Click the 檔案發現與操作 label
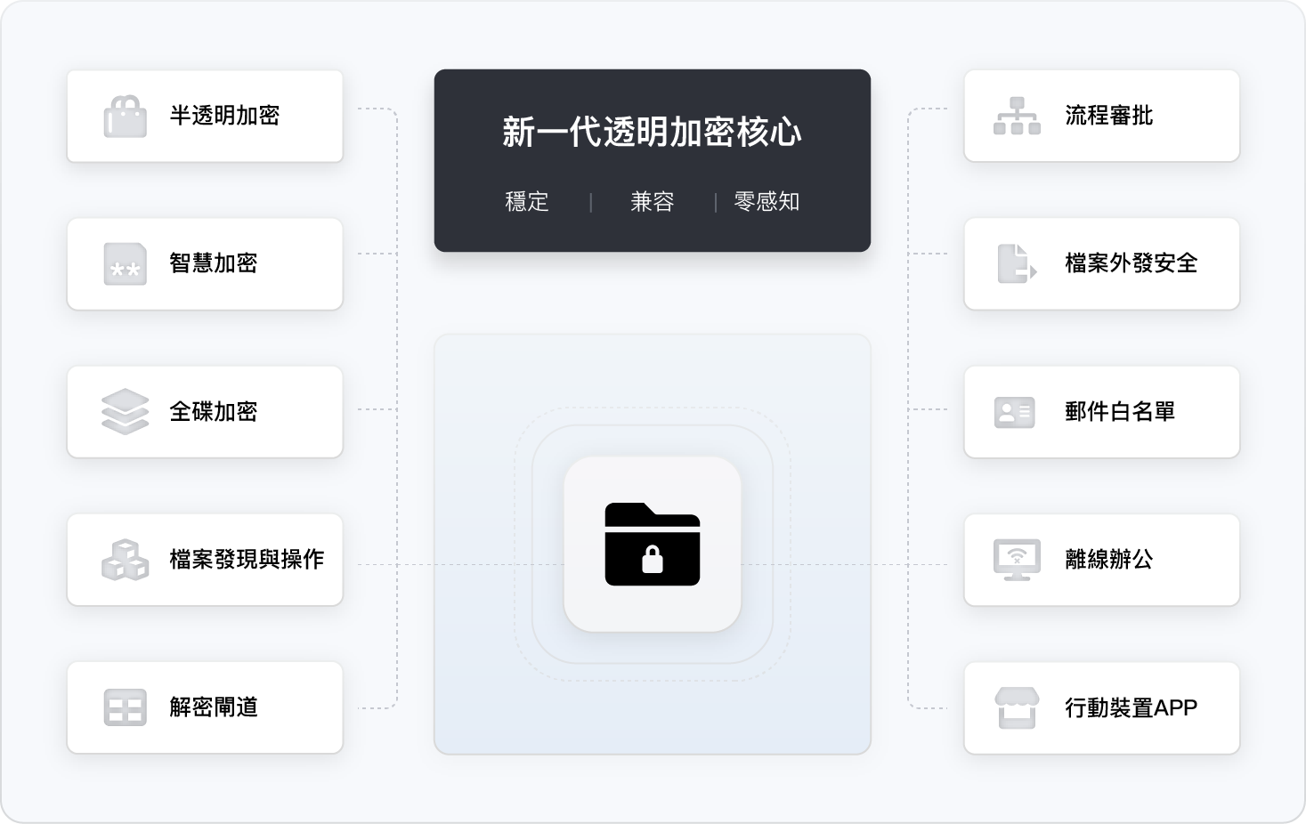 [x=247, y=559]
